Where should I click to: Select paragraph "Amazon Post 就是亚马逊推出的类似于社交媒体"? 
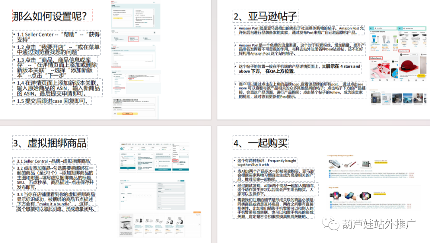(299, 30)
